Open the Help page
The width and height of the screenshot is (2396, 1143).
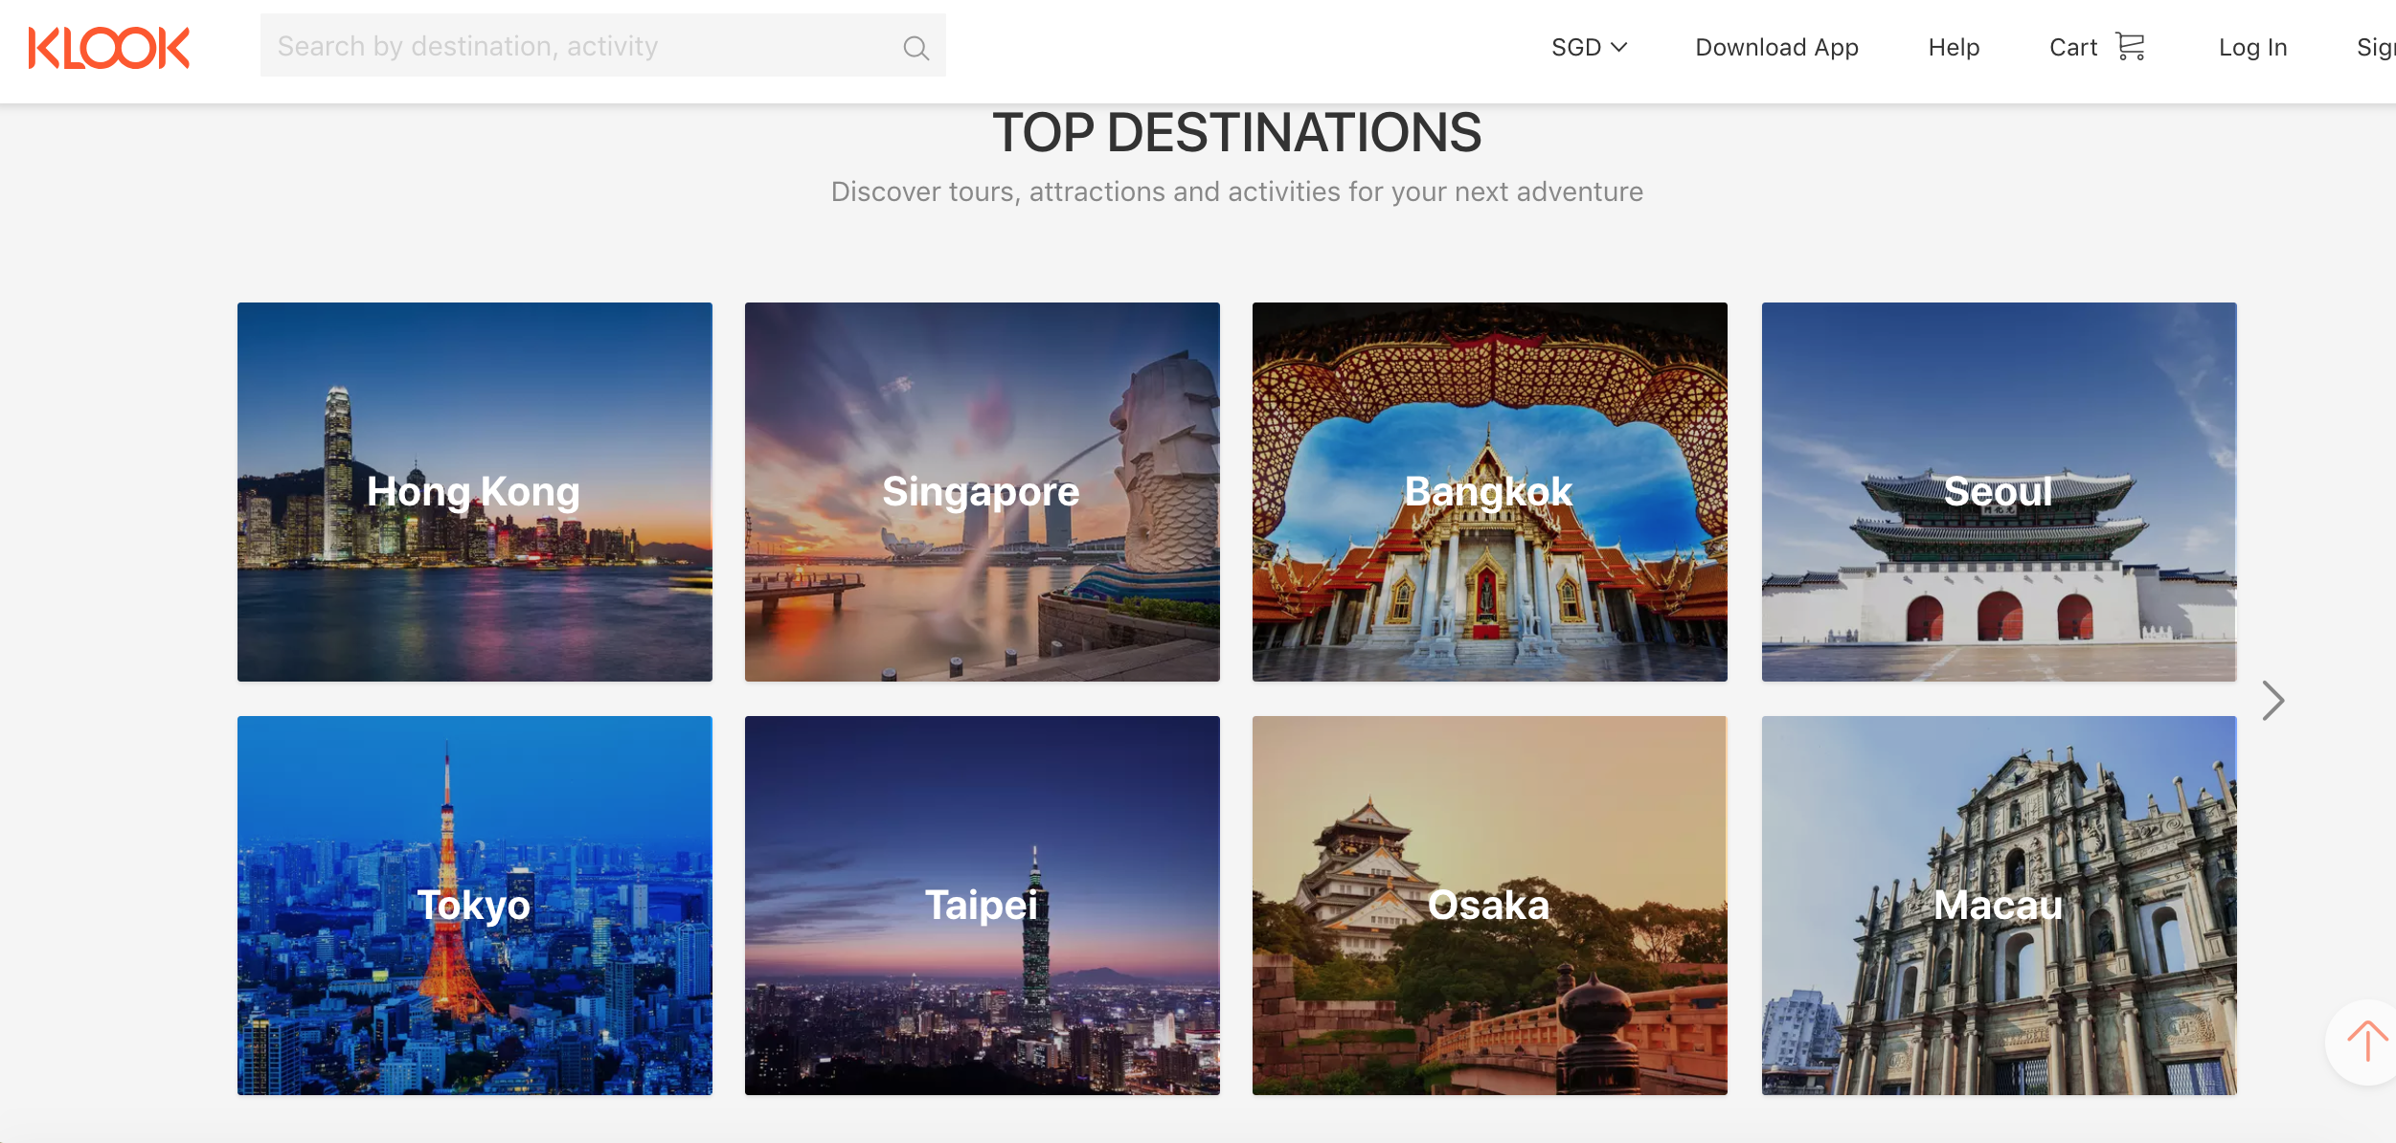pos(1954,47)
